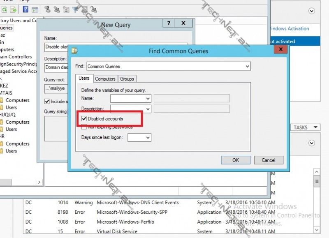Switch to the Computers tab
Viewport: 329px width, 238px height.
[105, 79]
